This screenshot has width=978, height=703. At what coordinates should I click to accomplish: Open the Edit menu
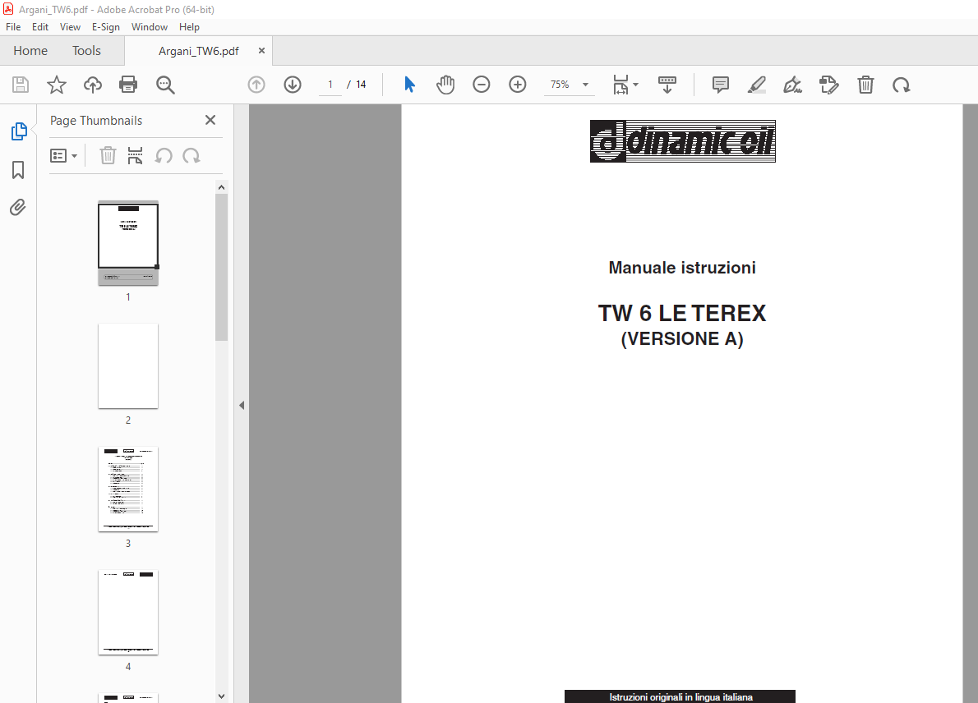coord(40,27)
